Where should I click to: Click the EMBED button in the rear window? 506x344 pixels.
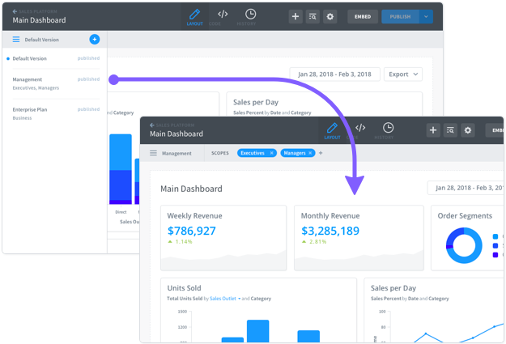pyautogui.click(x=363, y=16)
